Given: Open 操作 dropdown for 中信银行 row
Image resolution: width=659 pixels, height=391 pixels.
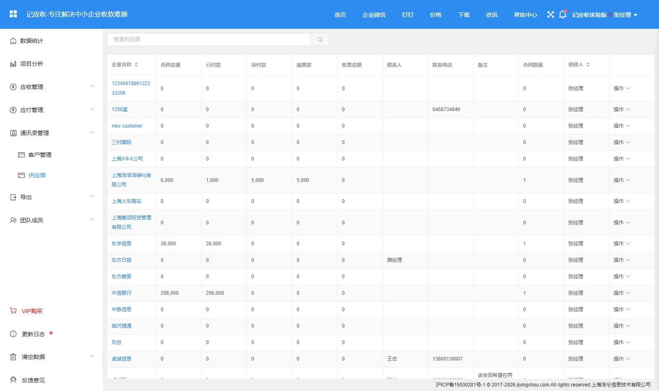Looking at the screenshot, I should [622, 293].
